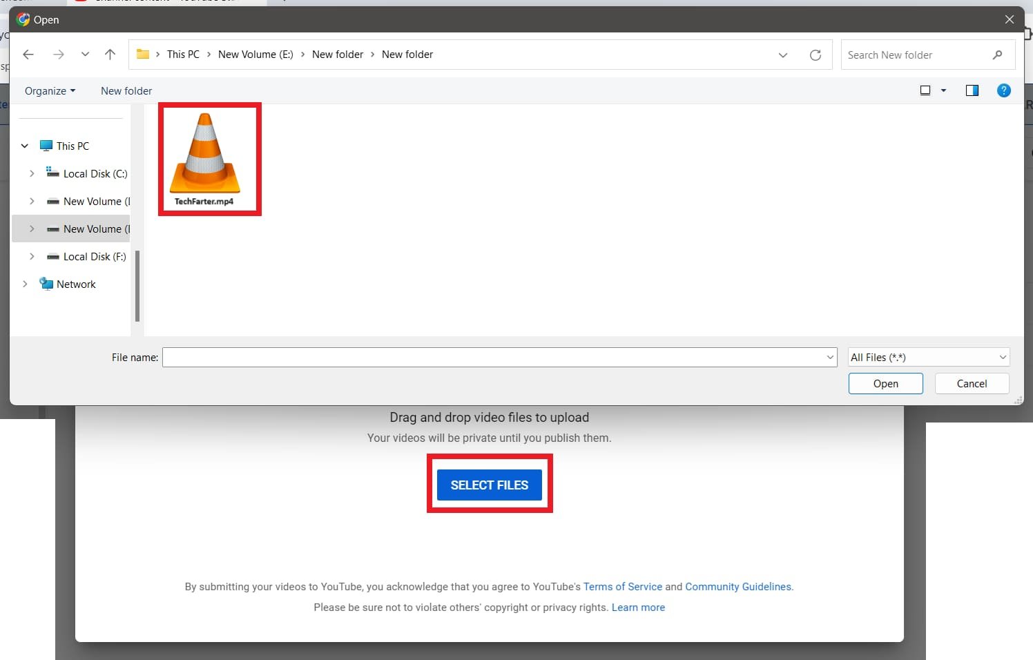This screenshot has height=660, width=1033.
Task: Open the Help question mark icon
Action: (1004, 90)
